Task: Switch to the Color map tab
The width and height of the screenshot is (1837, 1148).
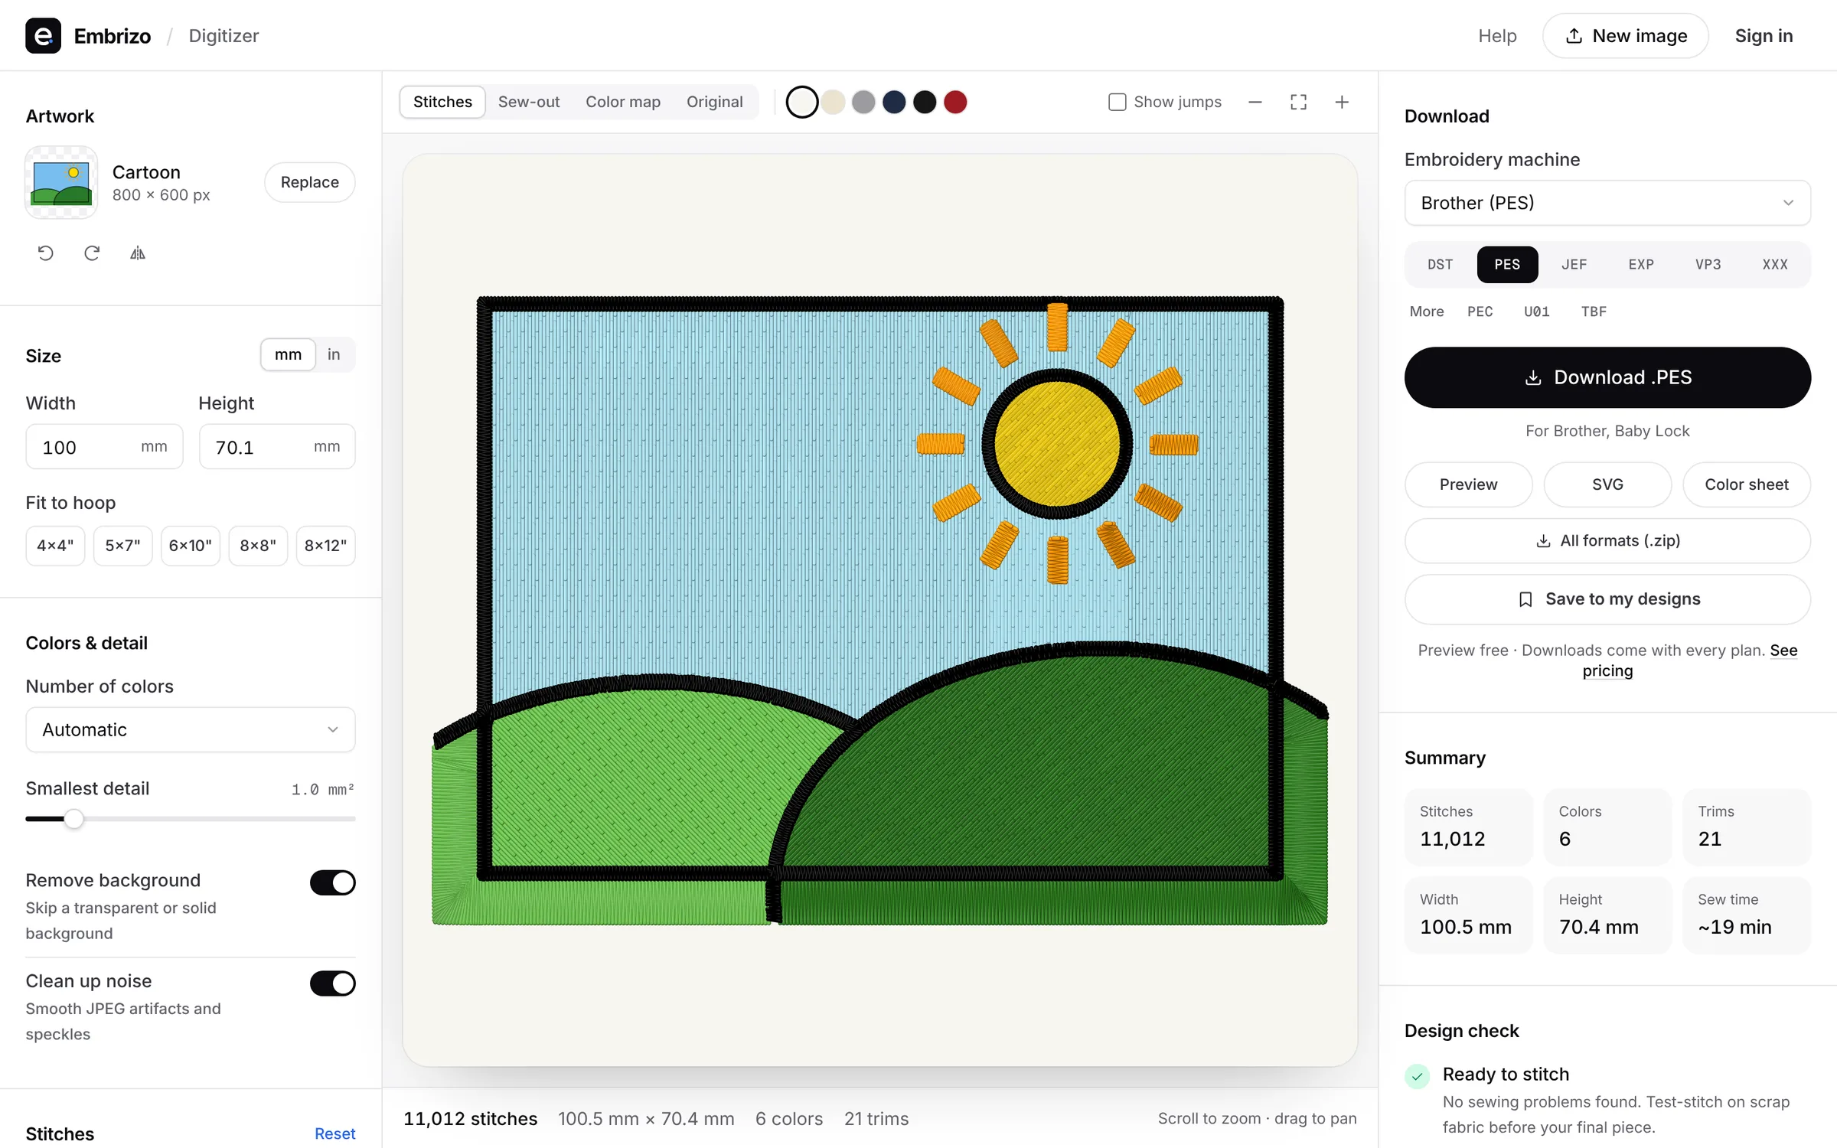Action: click(x=623, y=102)
